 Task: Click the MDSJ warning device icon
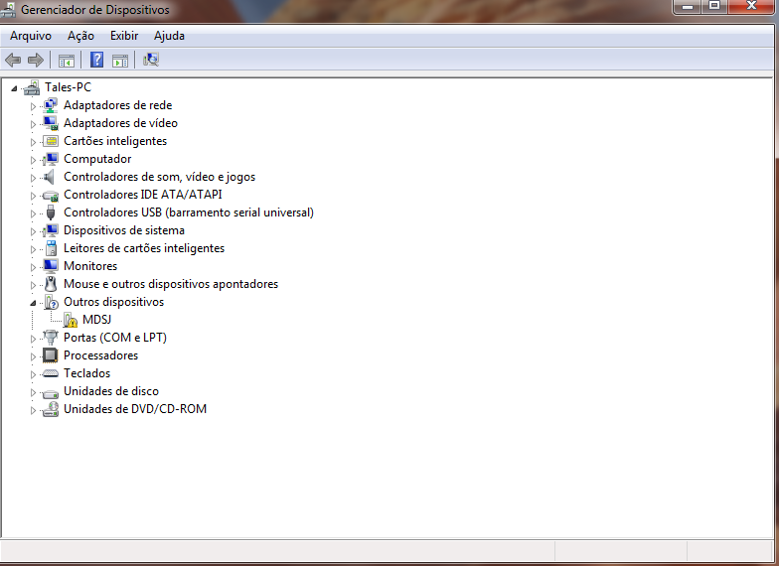(70, 320)
